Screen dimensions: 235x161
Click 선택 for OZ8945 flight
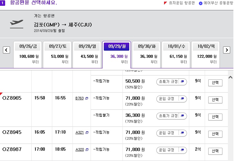[215, 134]
